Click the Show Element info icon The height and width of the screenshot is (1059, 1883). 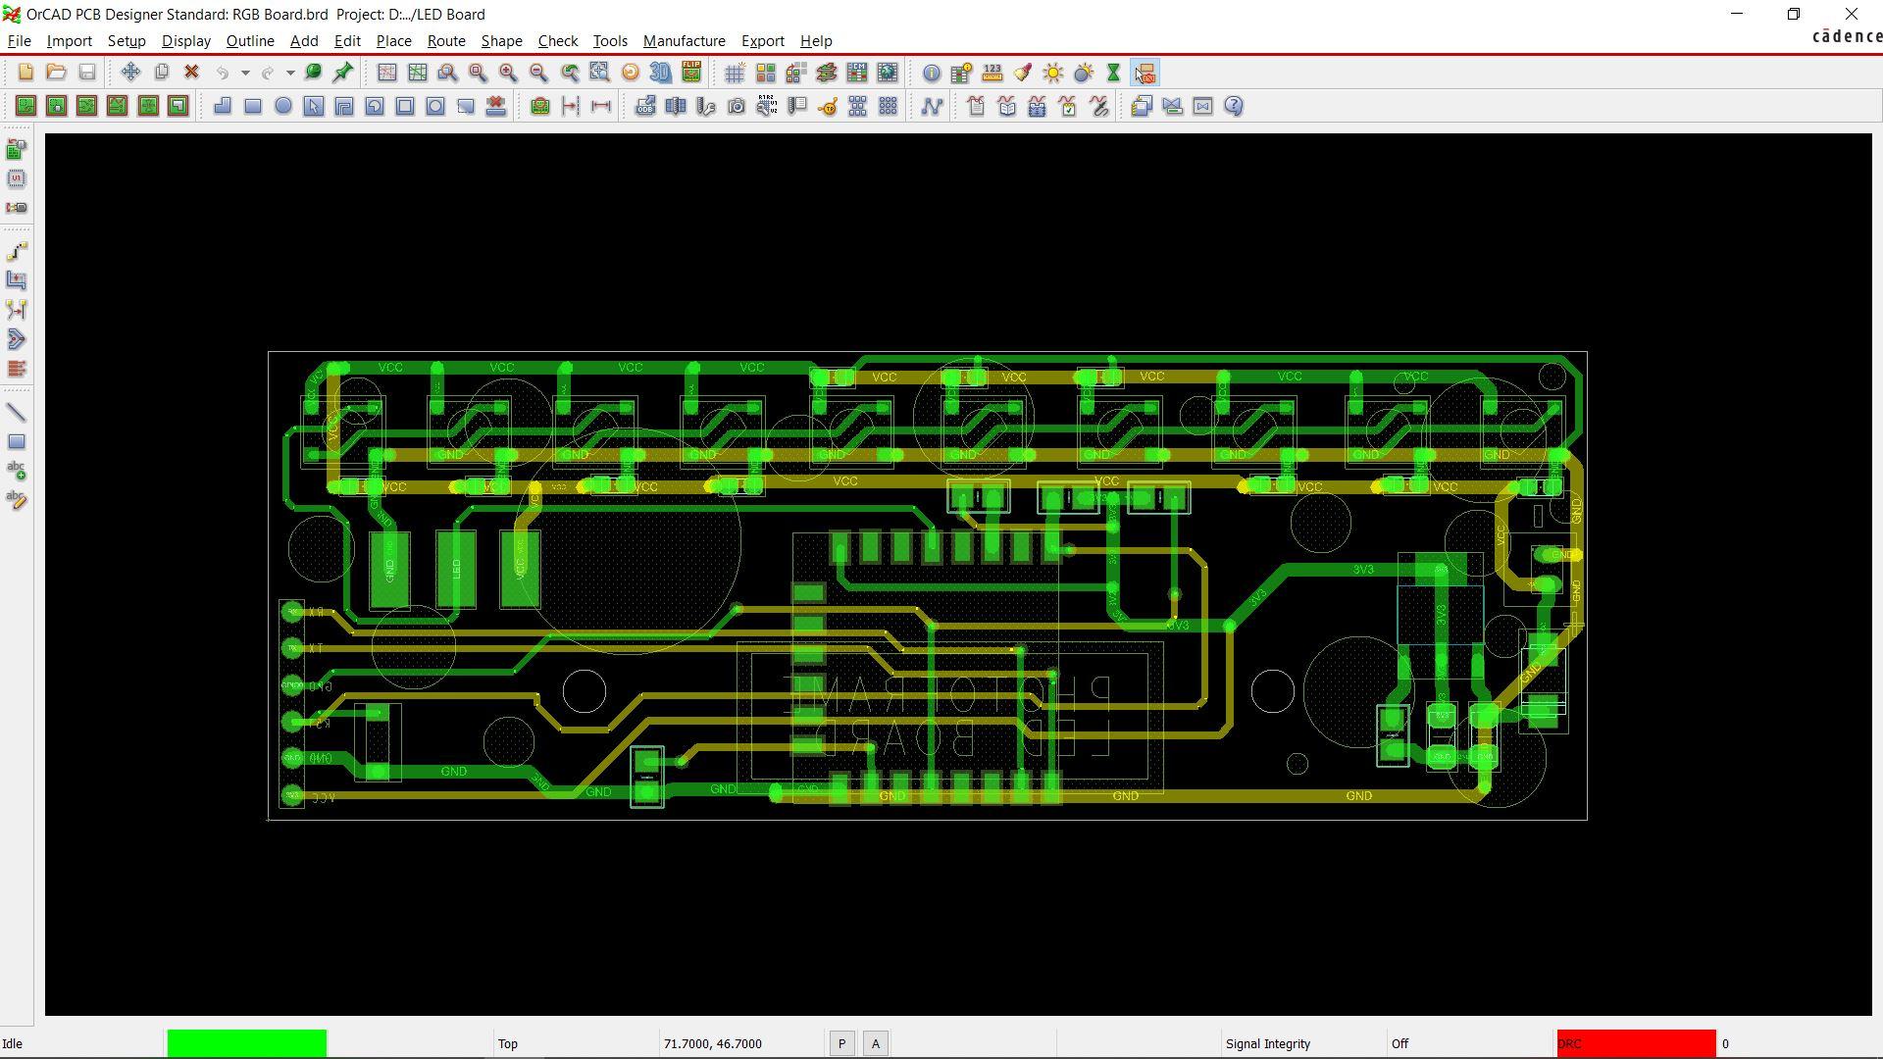click(931, 73)
